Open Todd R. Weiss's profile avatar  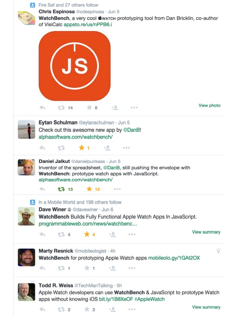coord(26,292)
